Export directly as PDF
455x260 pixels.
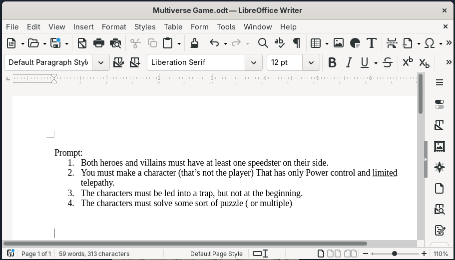click(82, 43)
